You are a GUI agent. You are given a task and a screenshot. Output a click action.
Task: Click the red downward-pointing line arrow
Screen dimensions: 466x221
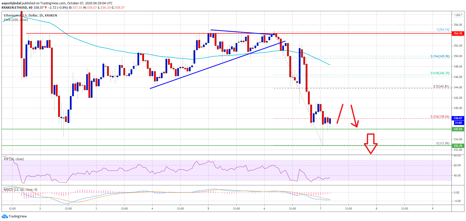[x=354, y=116]
